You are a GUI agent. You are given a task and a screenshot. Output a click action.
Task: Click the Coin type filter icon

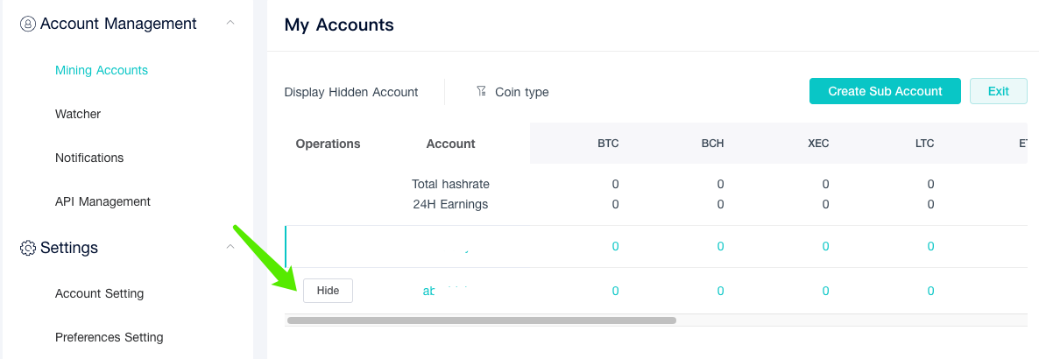coord(482,91)
